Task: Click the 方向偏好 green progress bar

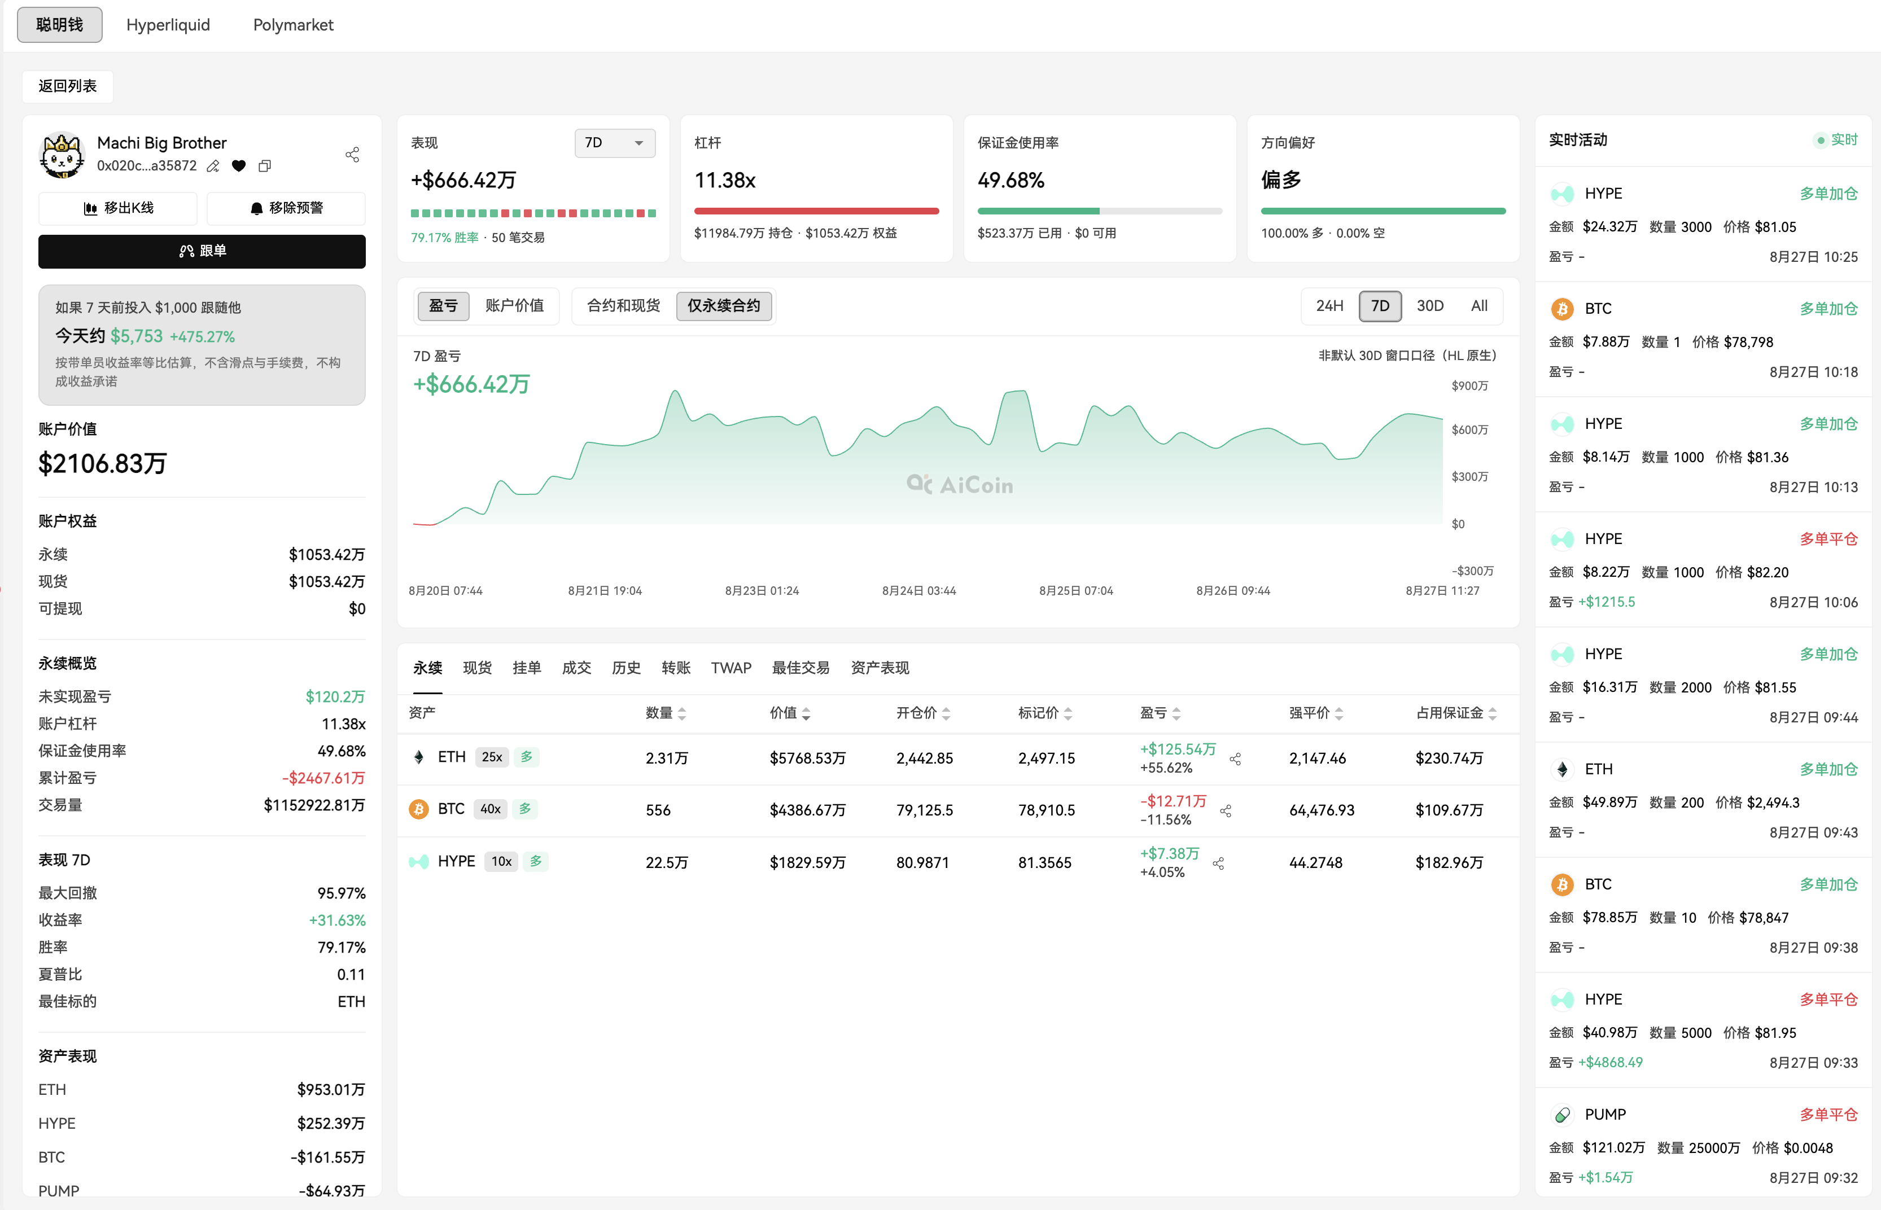Action: (1383, 212)
